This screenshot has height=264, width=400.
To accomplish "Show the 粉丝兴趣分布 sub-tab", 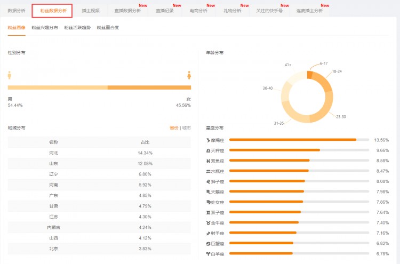I will 45,28.
